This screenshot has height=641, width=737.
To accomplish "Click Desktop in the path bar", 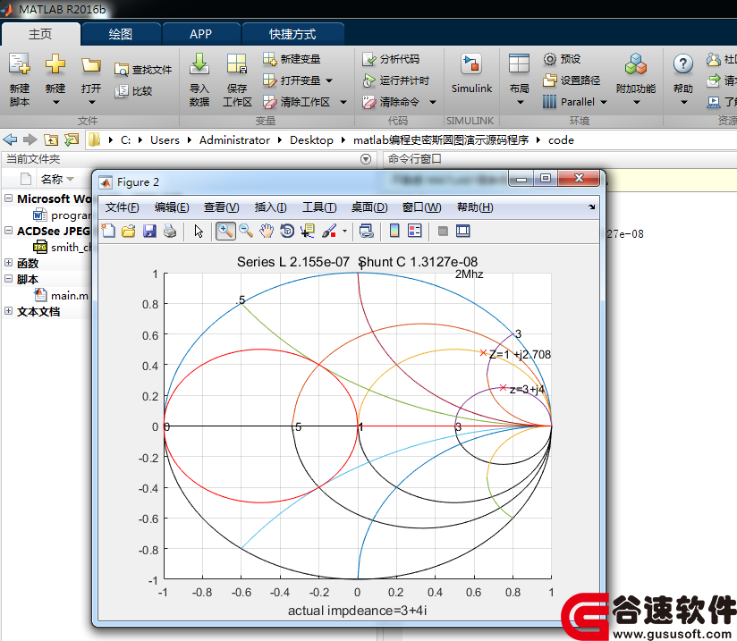I will coord(311,140).
